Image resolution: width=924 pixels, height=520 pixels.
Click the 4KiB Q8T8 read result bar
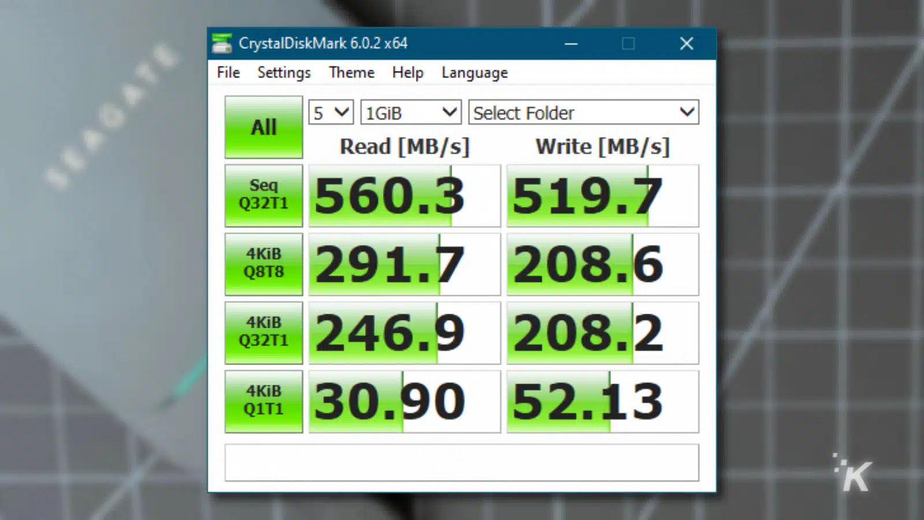click(404, 263)
